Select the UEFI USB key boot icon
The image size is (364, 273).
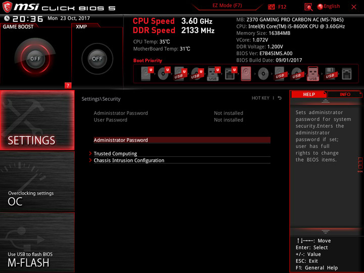point(214,74)
